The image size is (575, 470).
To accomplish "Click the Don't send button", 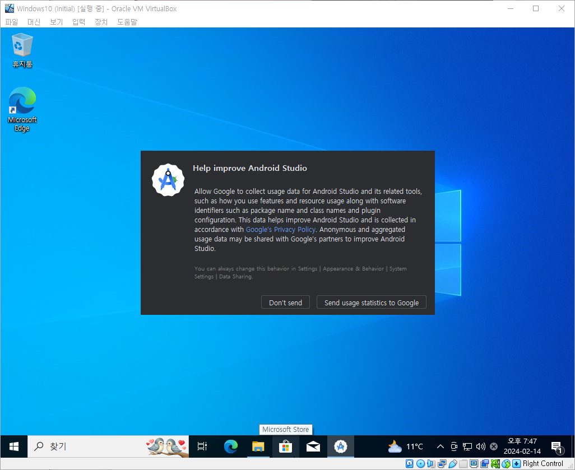I will 285,303.
